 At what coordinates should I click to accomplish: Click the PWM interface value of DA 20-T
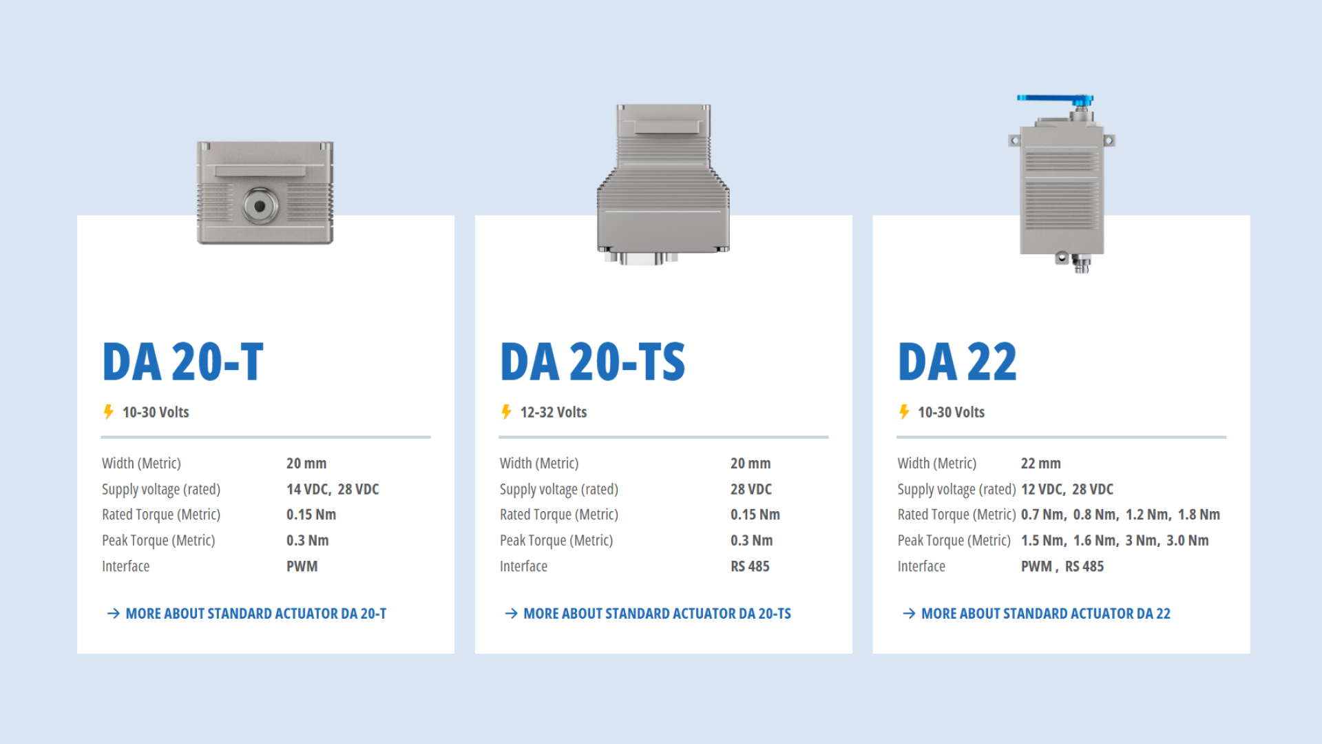click(302, 566)
